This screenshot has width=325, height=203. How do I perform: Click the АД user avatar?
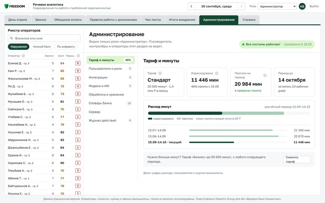pos(302,6)
